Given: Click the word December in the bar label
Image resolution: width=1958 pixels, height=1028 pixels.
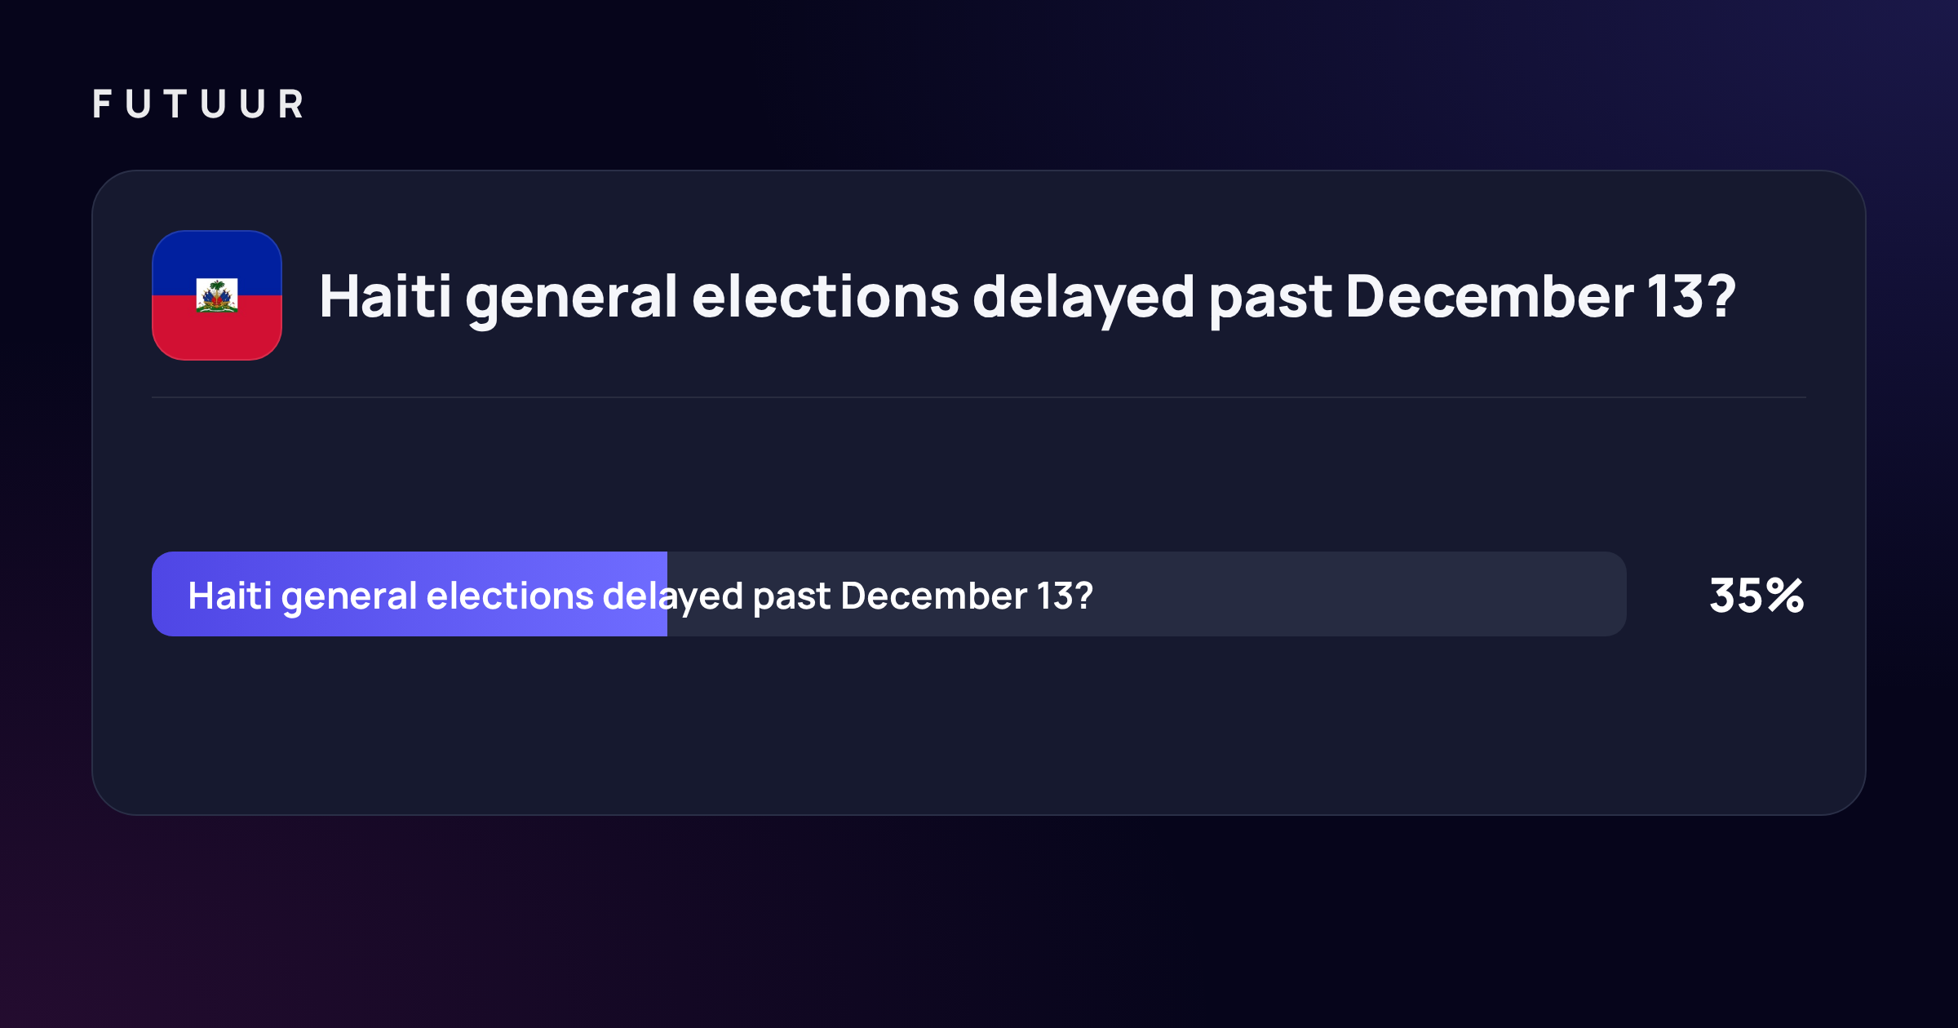Looking at the screenshot, I should coord(933,596).
